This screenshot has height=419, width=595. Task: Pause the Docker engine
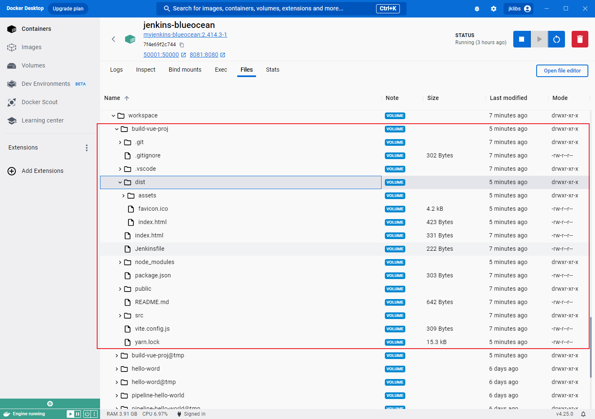78,414
